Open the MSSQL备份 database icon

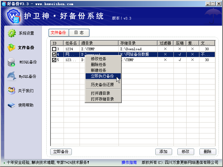point(11,62)
